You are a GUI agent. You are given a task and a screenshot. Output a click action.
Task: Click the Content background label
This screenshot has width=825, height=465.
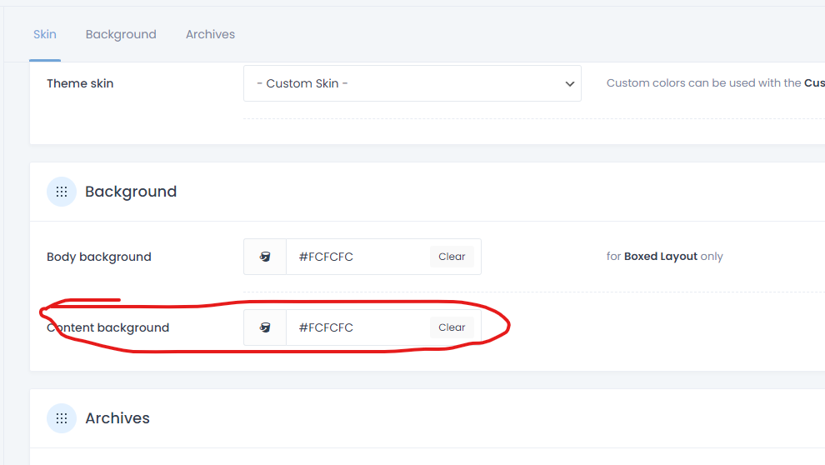tap(108, 327)
